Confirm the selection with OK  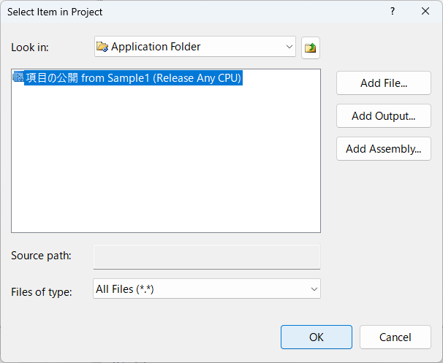(316, 337)
